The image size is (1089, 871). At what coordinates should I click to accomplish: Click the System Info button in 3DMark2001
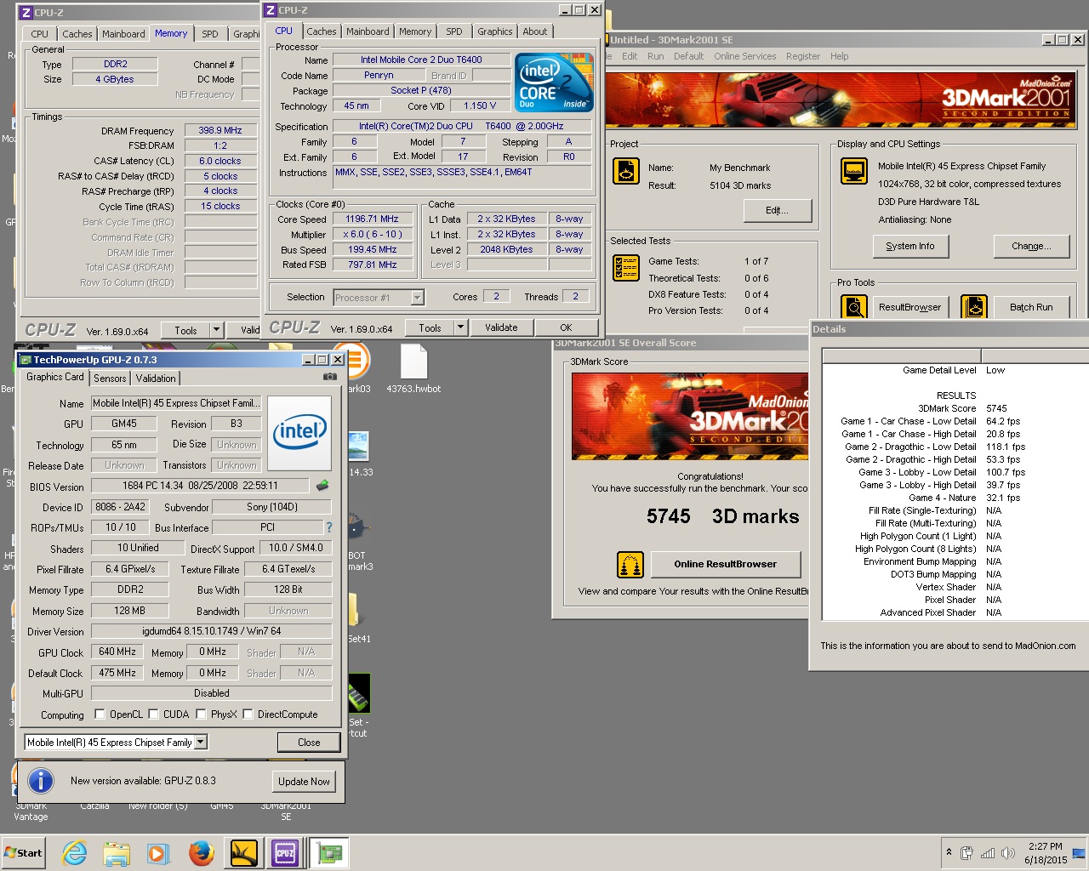(x=910, y=246)
